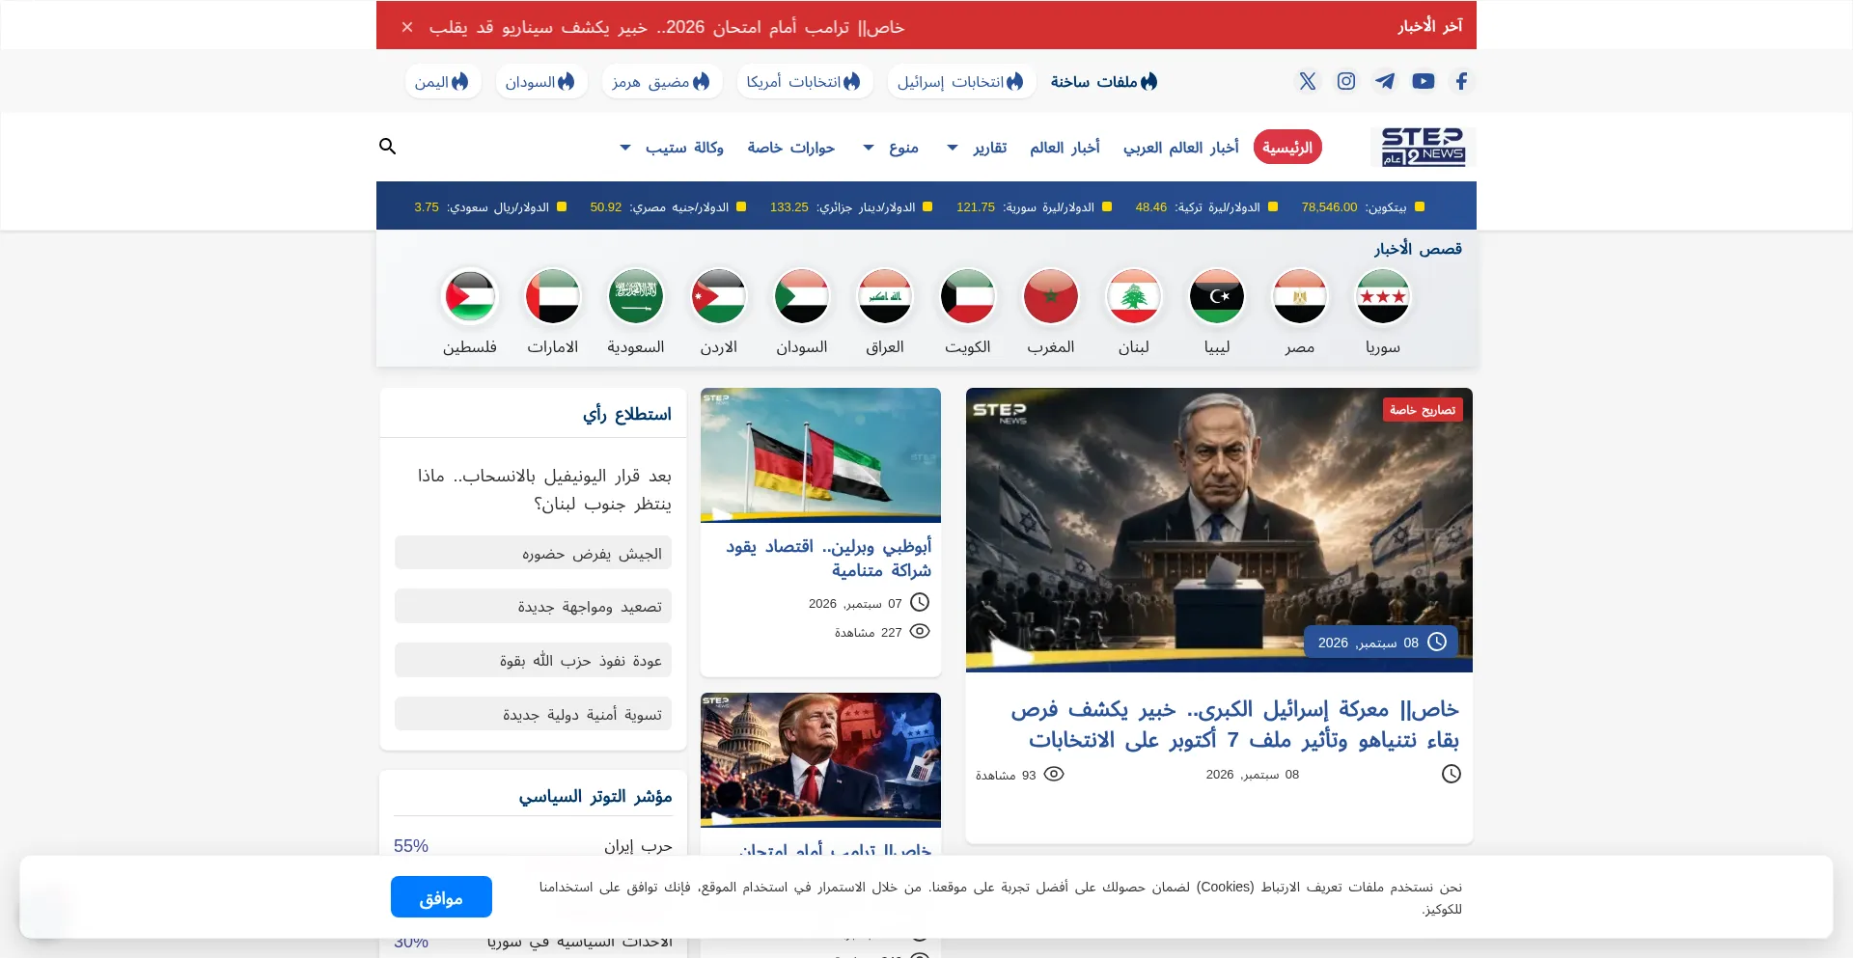Open the Trump election article thumbnail
This screenshot has width=1853, height=958.
(820, 760)
